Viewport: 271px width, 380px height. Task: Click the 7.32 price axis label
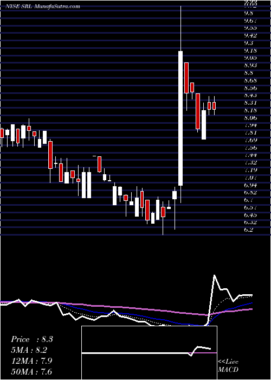point(250,163)
